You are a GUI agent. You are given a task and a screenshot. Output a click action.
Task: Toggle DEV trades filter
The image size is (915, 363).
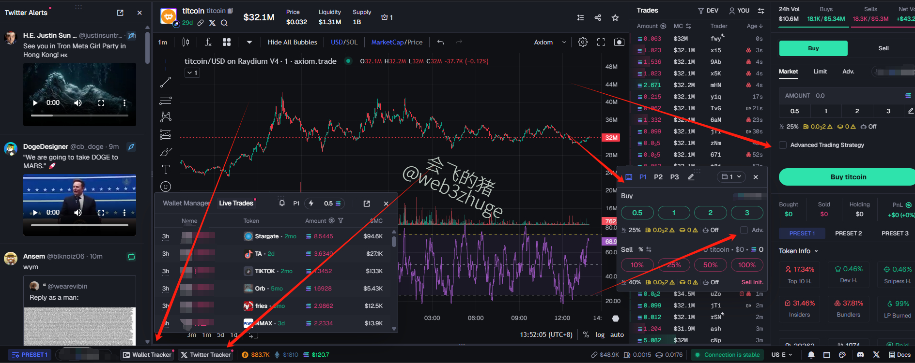point(708,10)
